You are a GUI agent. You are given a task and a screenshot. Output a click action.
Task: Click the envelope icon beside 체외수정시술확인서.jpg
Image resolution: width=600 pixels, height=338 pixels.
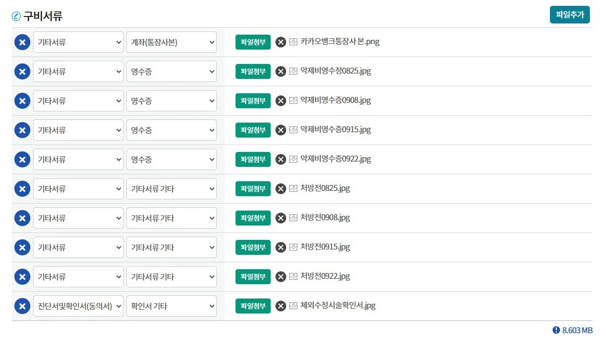coord(294,305)
